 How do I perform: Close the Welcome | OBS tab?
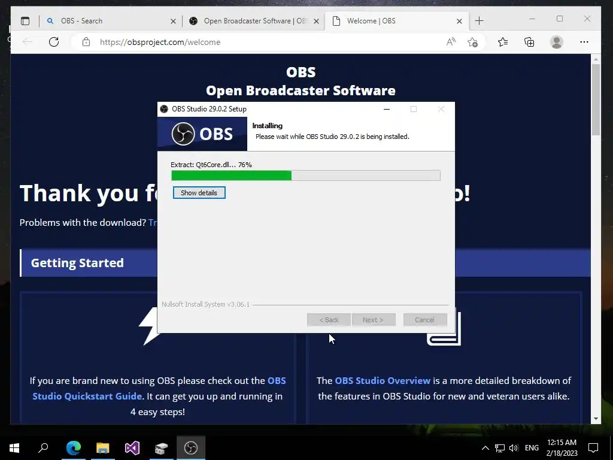click(x=459, y=22)
